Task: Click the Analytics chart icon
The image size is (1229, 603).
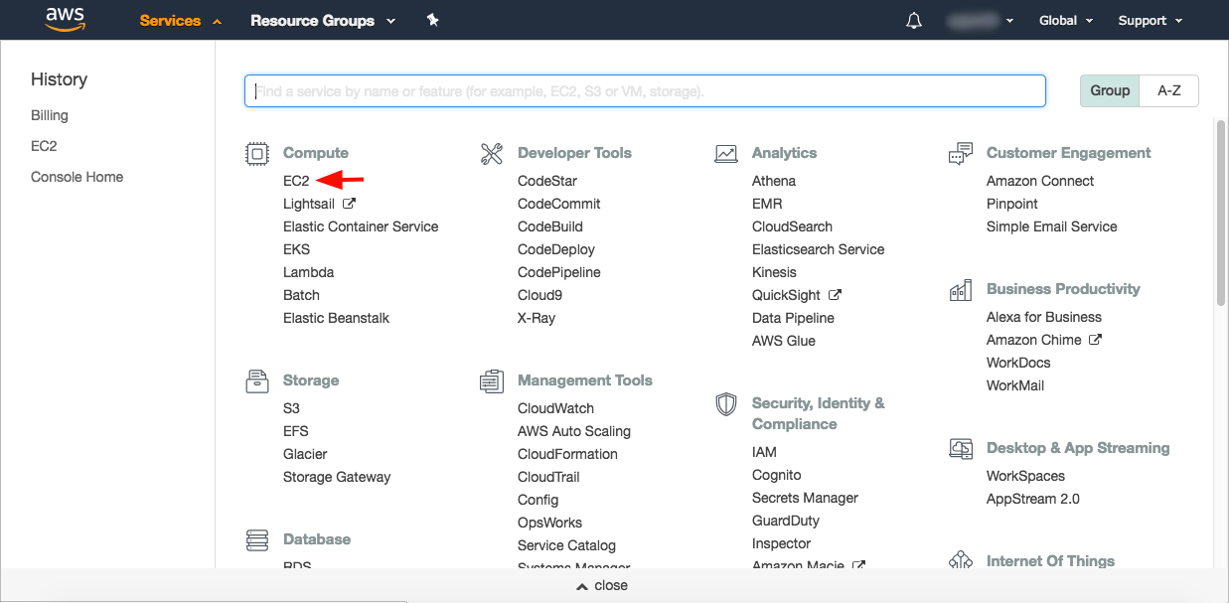Action: tap(726, 153)
